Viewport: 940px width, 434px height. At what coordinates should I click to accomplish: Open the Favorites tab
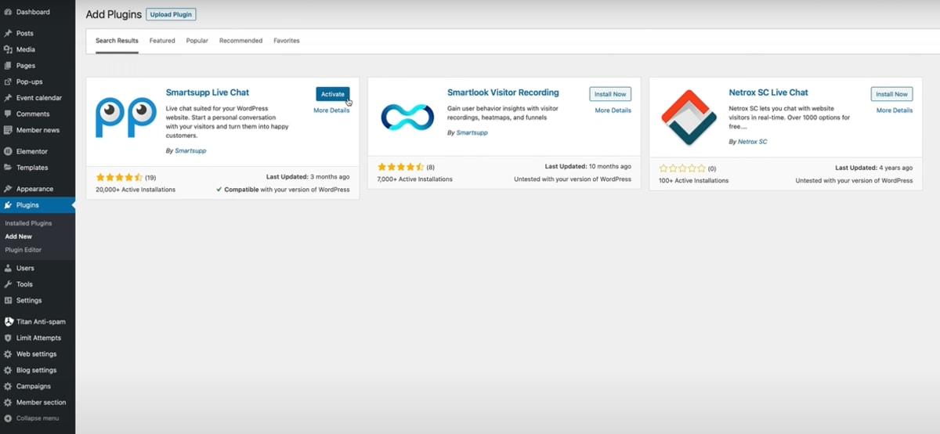(287, 41)
